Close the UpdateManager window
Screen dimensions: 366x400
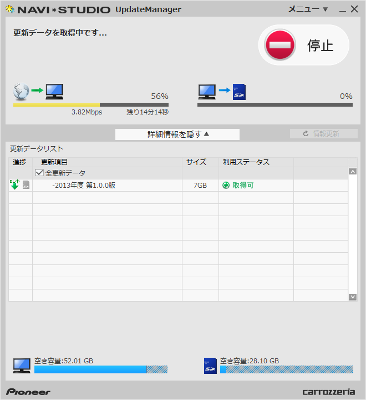point(354,9)
